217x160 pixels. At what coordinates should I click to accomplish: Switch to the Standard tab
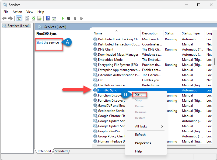(61, 151)
